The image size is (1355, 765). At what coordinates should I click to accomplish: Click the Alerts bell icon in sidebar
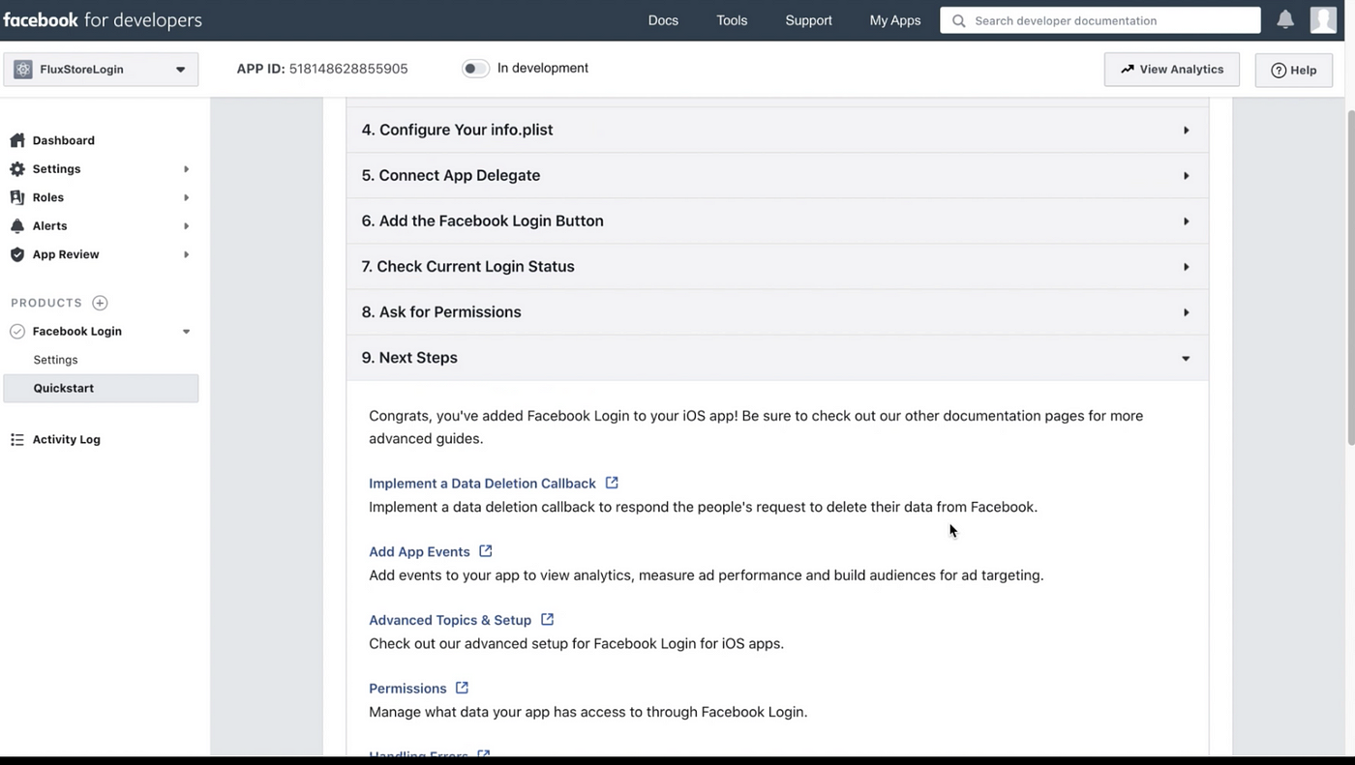click(17, 225)
